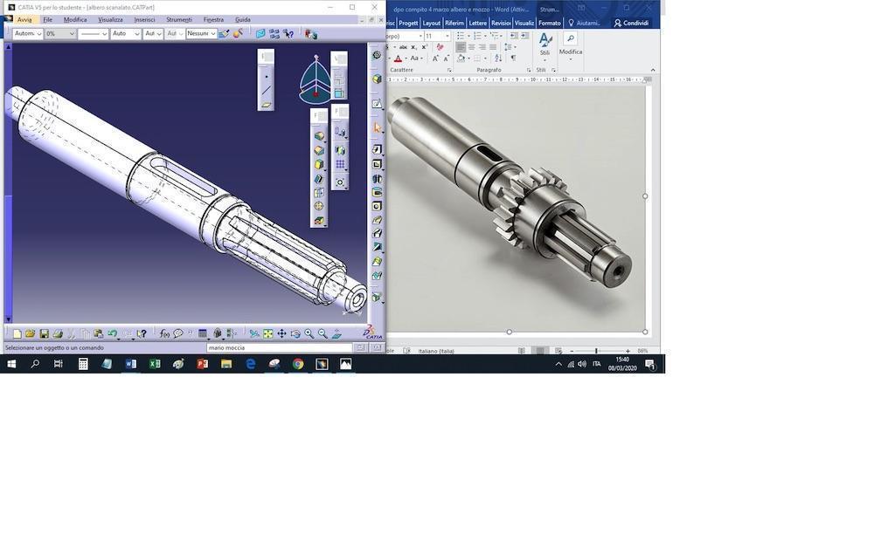The image size is (874, 542).
Task: Open the 0% transparency dropdown
Action: pos(72,34)
